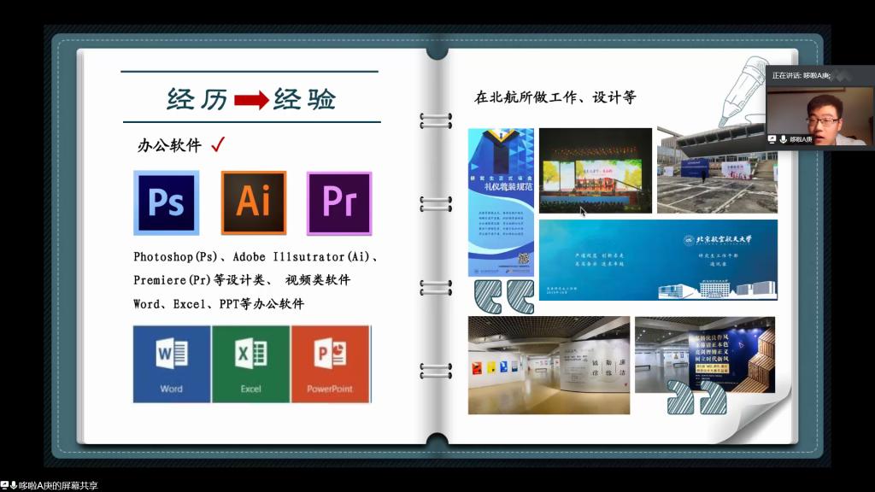The image size is (875, 492).
Task: Click the Premiere Pr icon
Action: (x=339, y=203)
